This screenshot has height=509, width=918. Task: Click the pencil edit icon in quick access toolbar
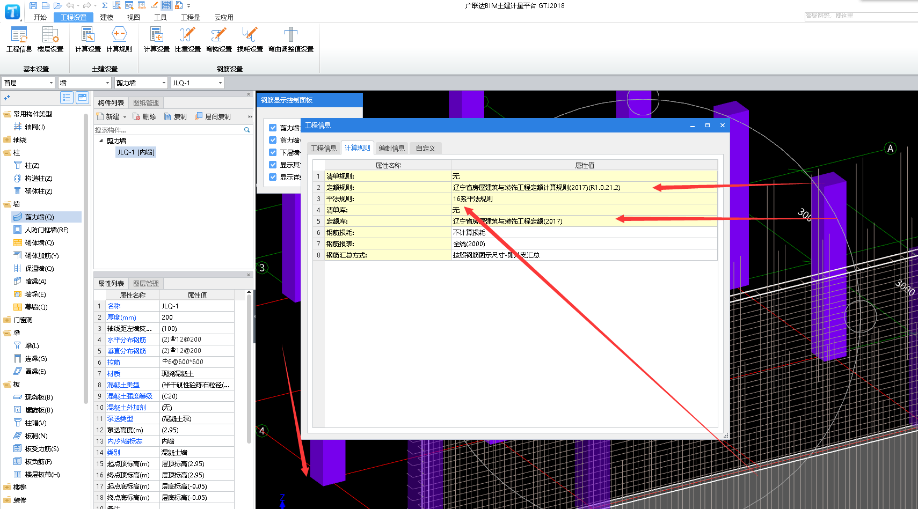coord(155,5)
